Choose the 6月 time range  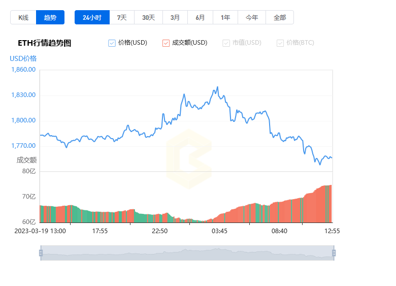200,17
